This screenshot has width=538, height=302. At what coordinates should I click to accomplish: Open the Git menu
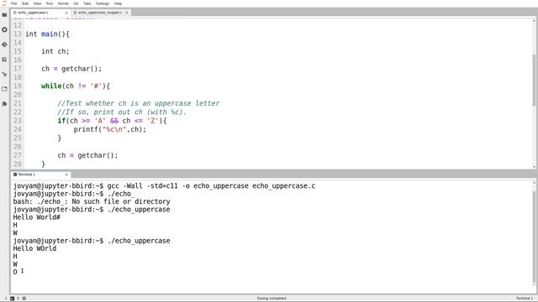[76, 3]
